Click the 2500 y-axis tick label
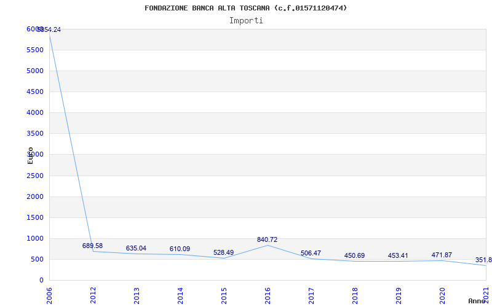 point(35,176)
